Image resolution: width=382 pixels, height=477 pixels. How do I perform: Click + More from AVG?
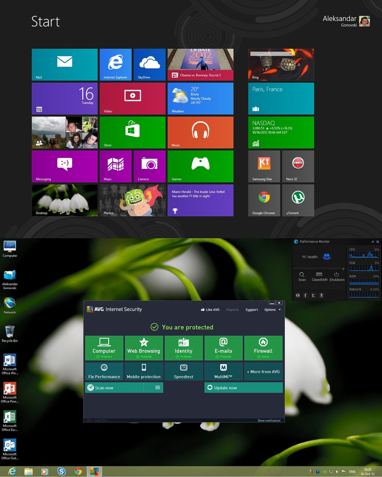tap(264, 371)
